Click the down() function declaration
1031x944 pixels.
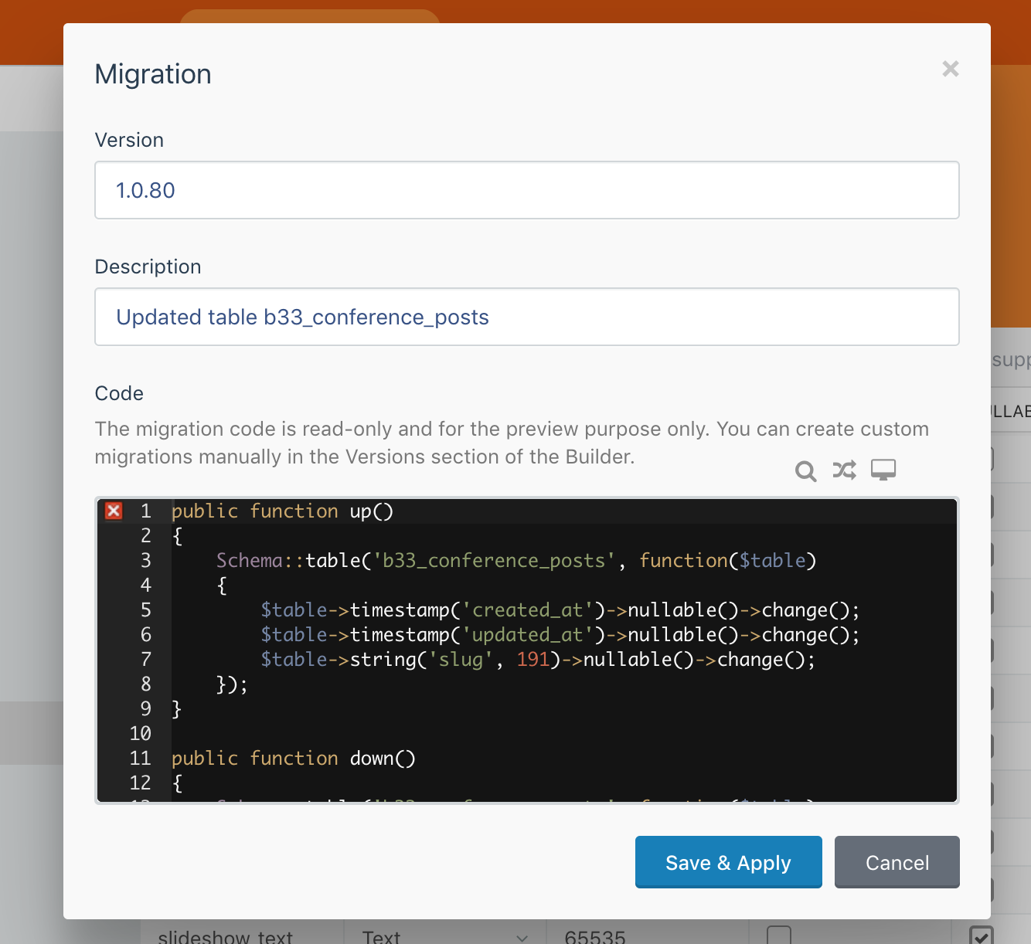[x=382, y=758]
